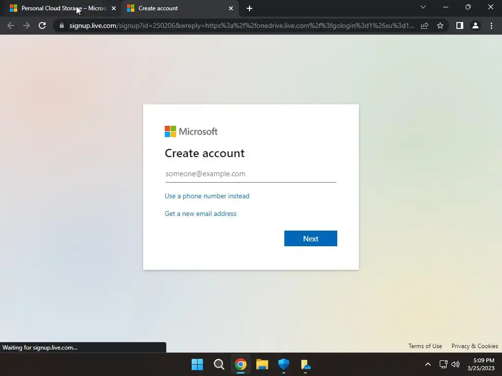Close the Create account tab
502x376 pixels.
(x=231, y=8)
